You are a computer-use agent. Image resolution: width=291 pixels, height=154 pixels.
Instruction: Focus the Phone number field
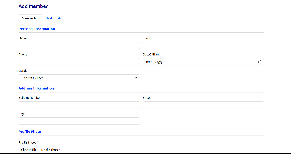coord(79,62)
